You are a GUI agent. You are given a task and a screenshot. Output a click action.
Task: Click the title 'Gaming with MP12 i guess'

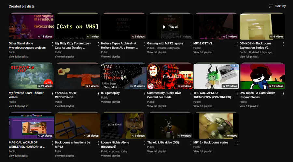click(165, 43)
